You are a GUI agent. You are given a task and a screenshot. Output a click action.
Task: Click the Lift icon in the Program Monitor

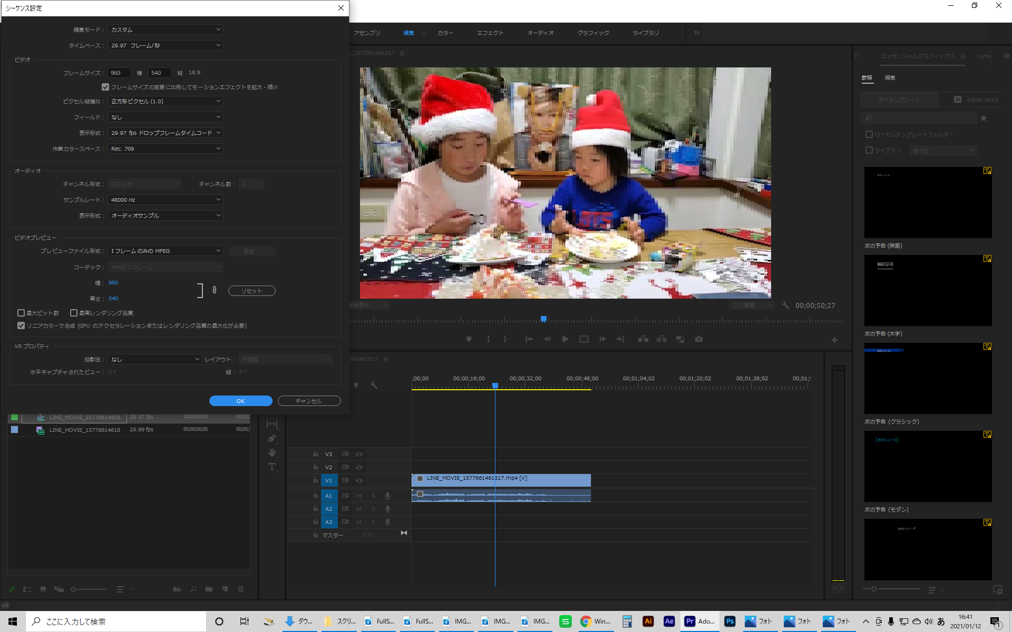coord(643,339)
